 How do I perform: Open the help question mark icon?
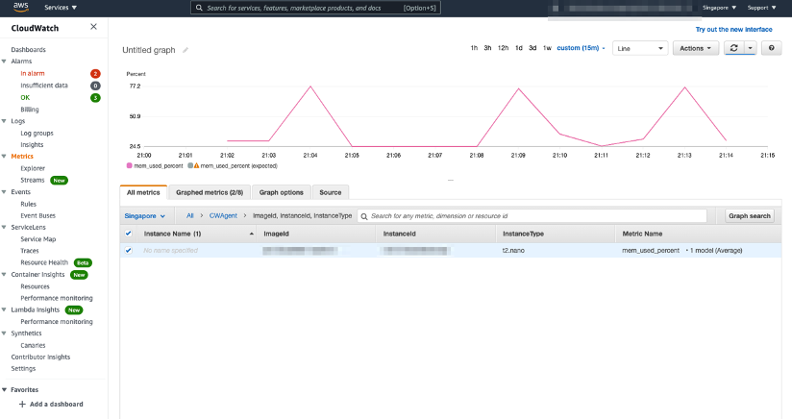click(x=771, y=48)
